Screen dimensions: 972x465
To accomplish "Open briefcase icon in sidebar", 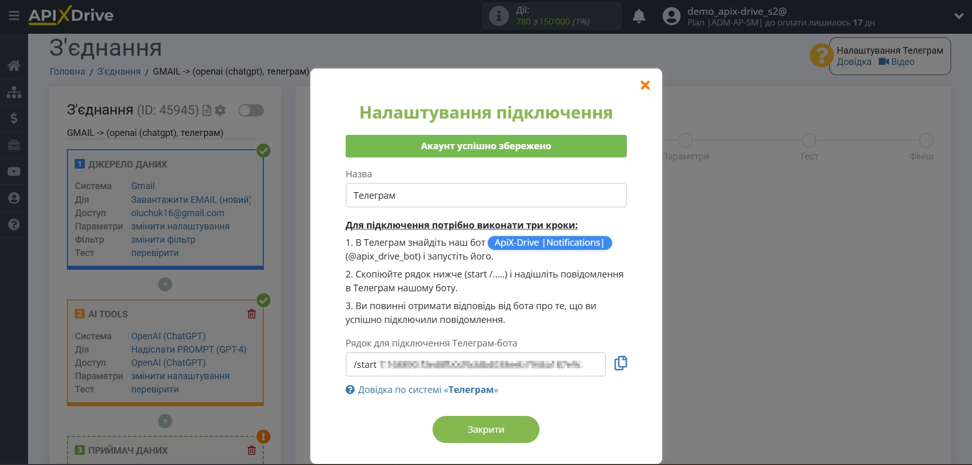I will [14, 145].
